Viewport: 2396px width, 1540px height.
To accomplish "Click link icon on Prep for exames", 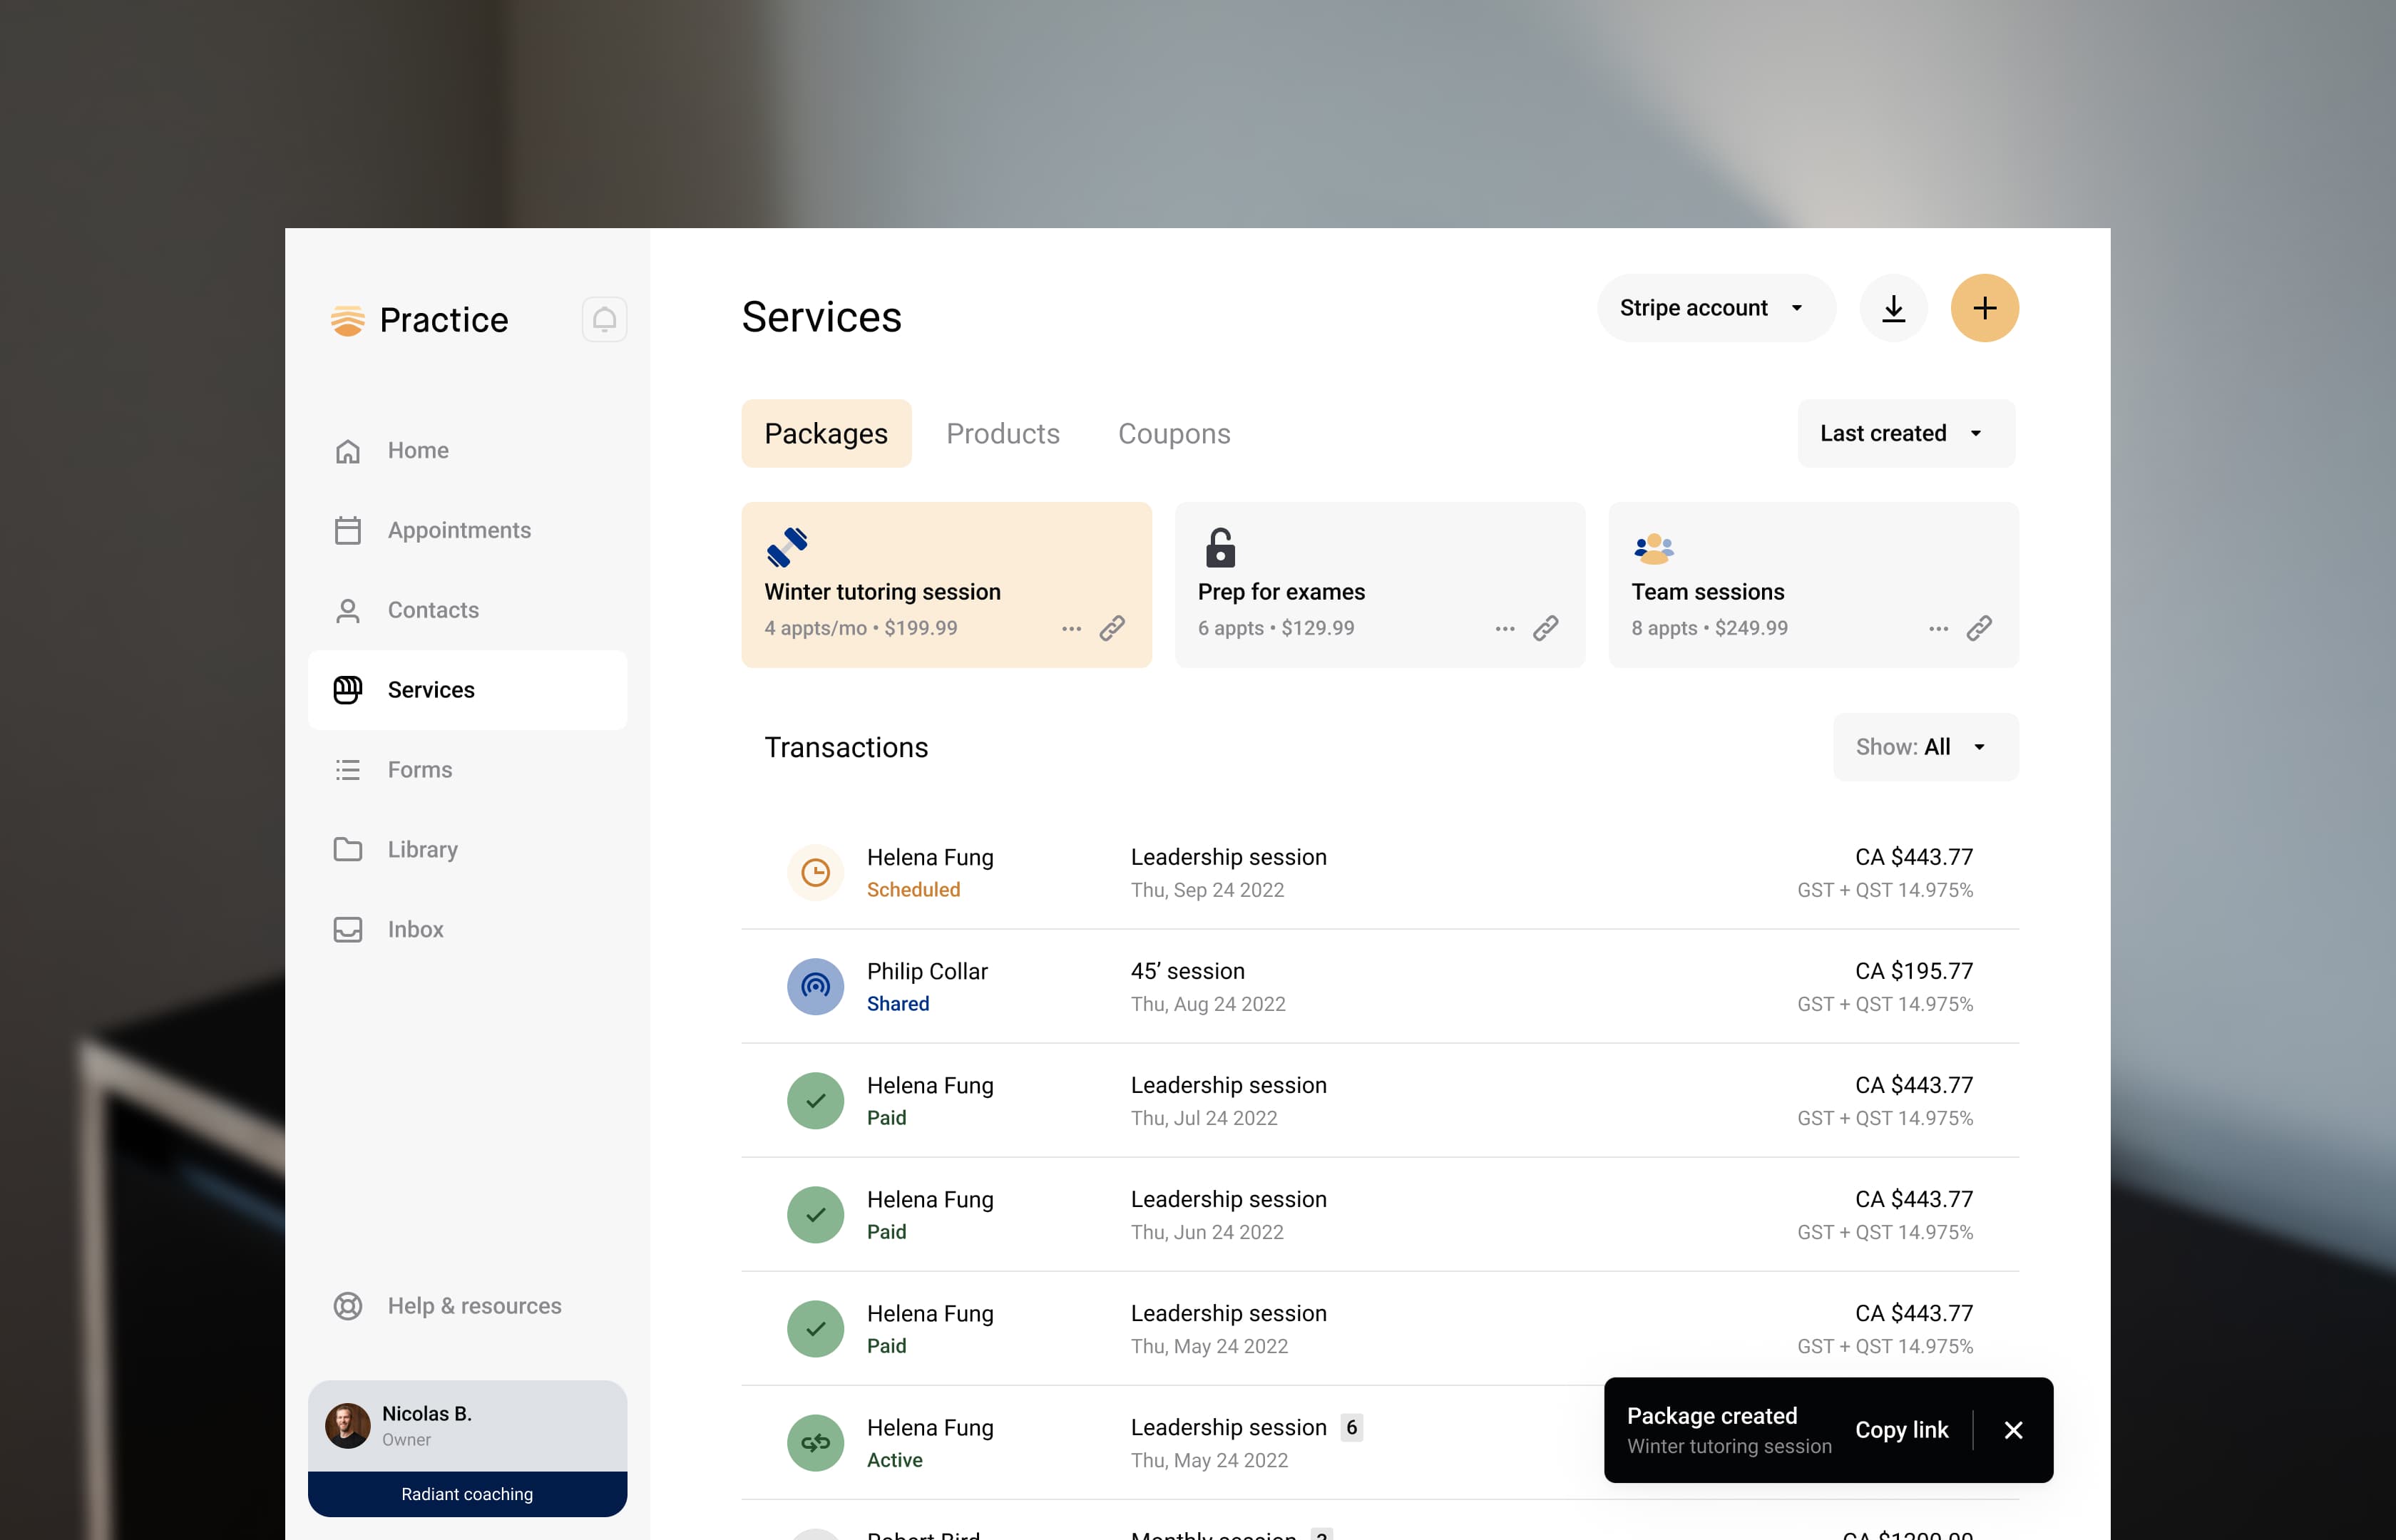I will (x=1546, y=628).
